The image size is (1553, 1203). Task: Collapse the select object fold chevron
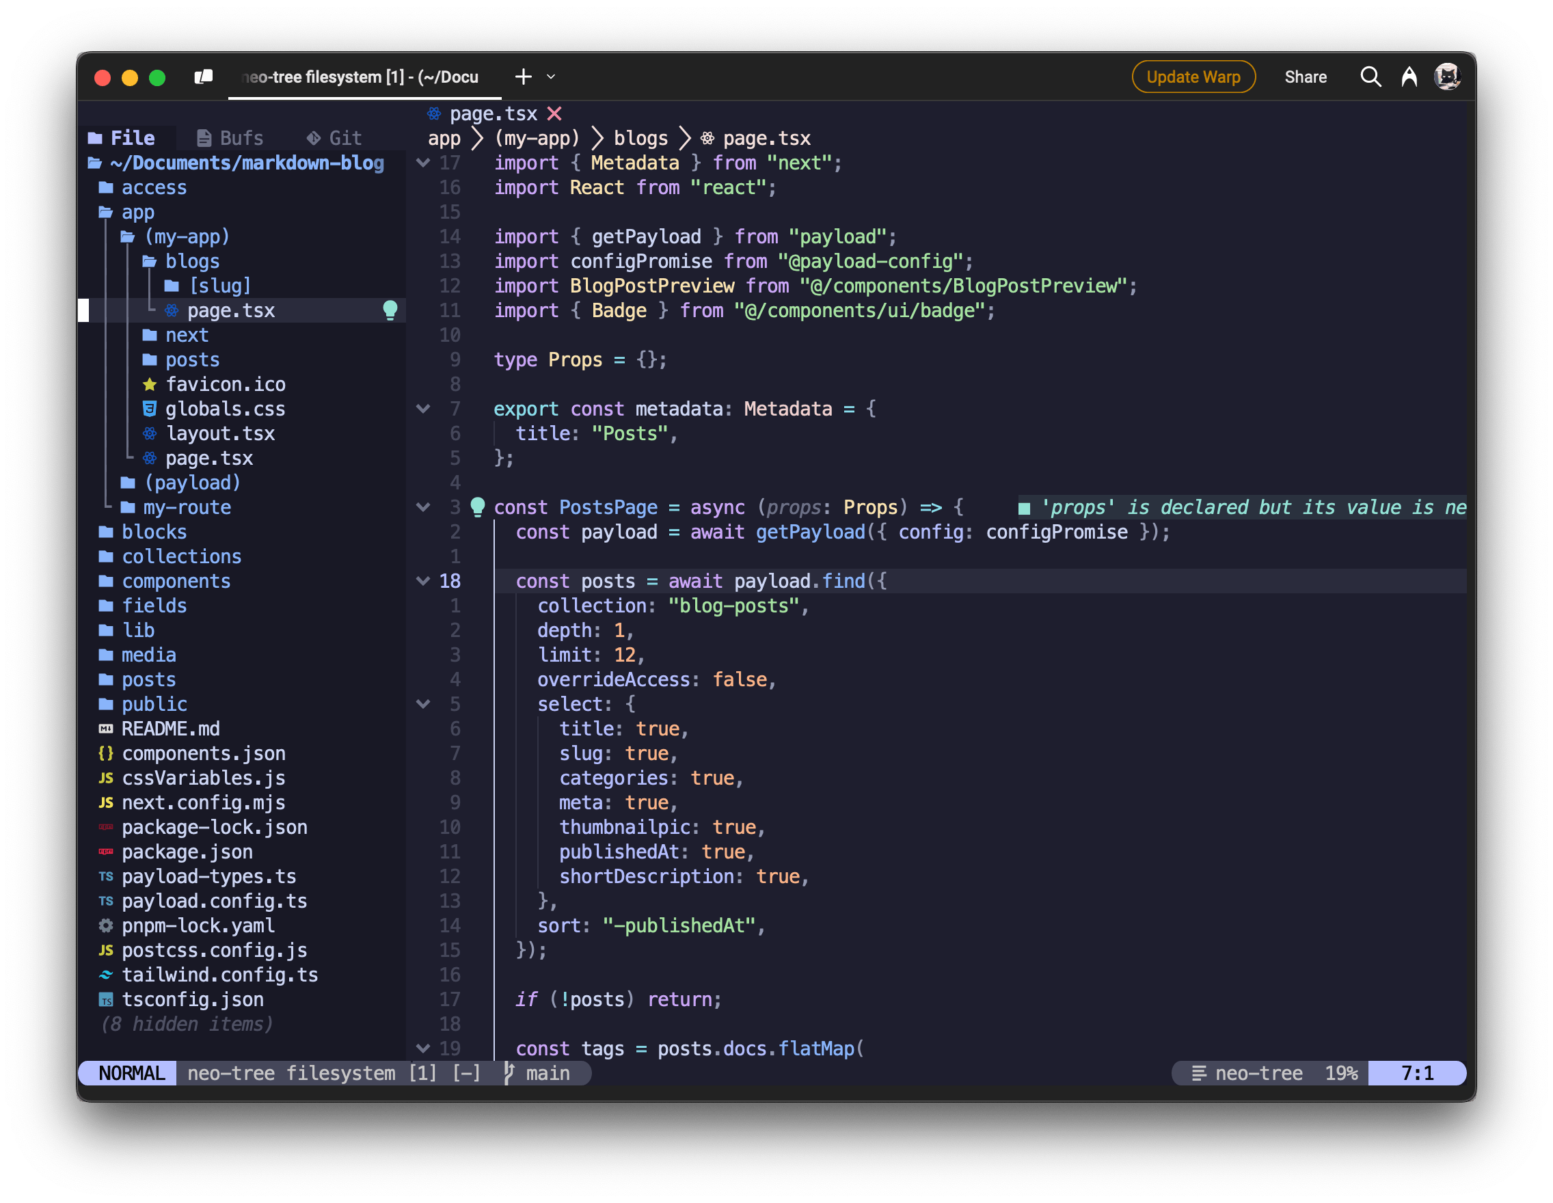[423, 704]
